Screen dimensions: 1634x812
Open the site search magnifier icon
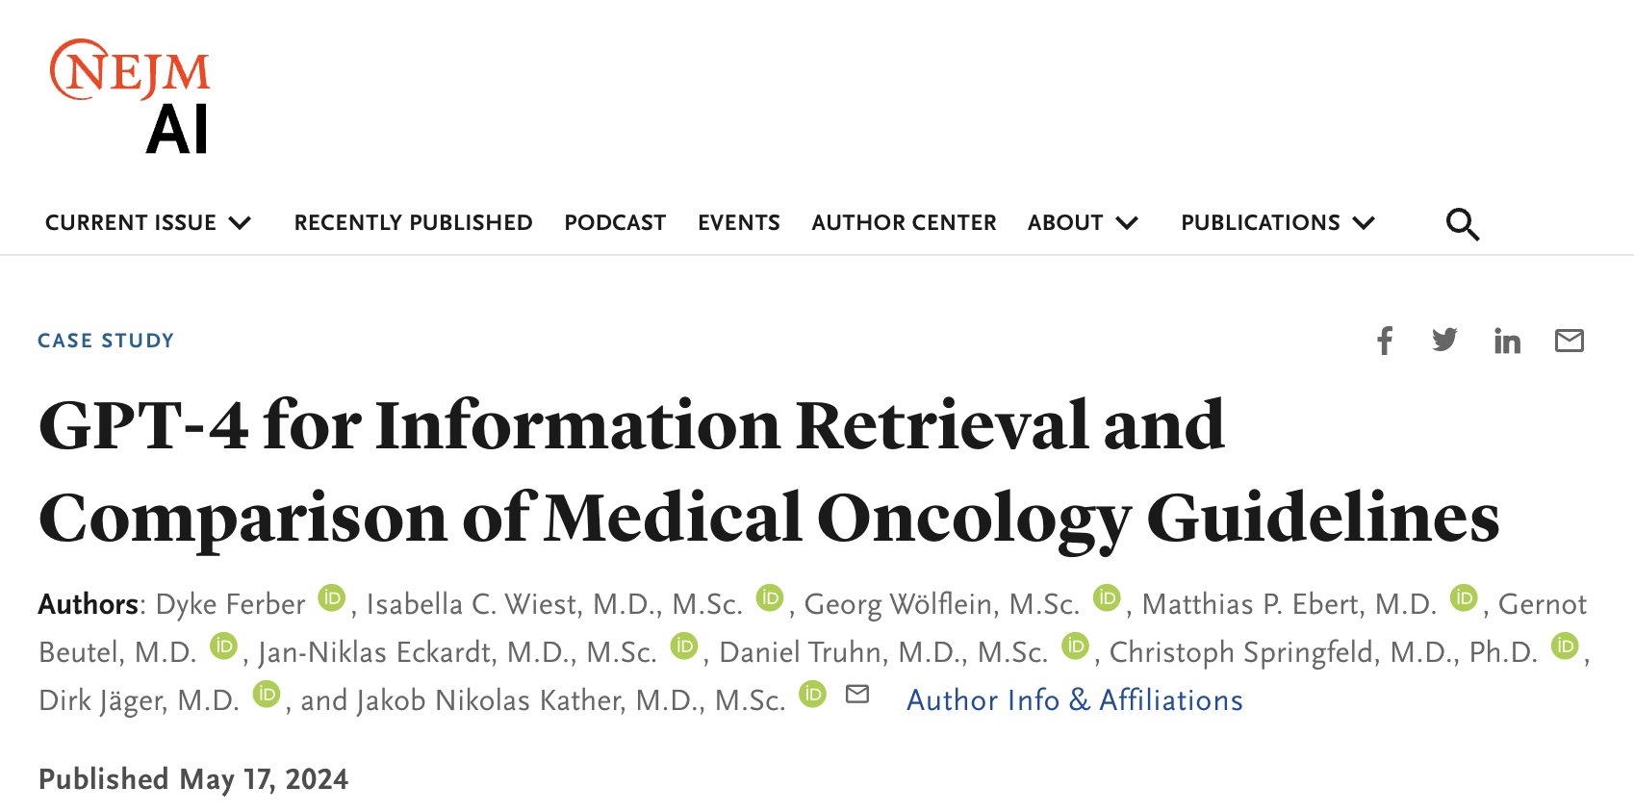coord(1463,224)
